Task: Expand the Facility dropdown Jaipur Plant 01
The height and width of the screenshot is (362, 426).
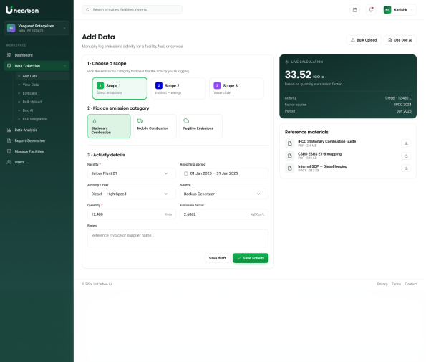Action: 132,173
